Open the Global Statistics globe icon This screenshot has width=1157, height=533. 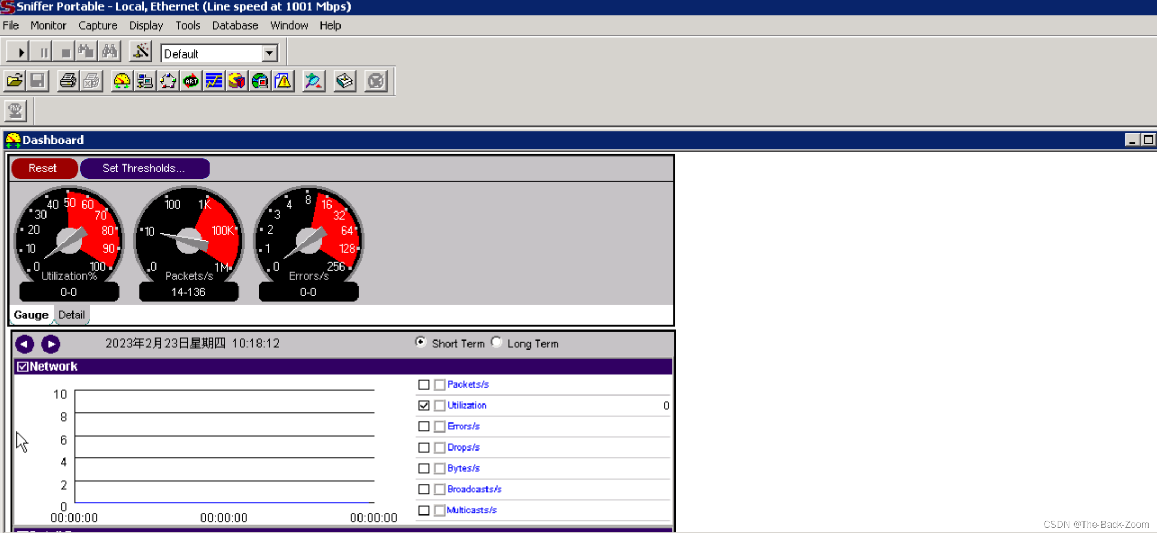coord(260,81)
